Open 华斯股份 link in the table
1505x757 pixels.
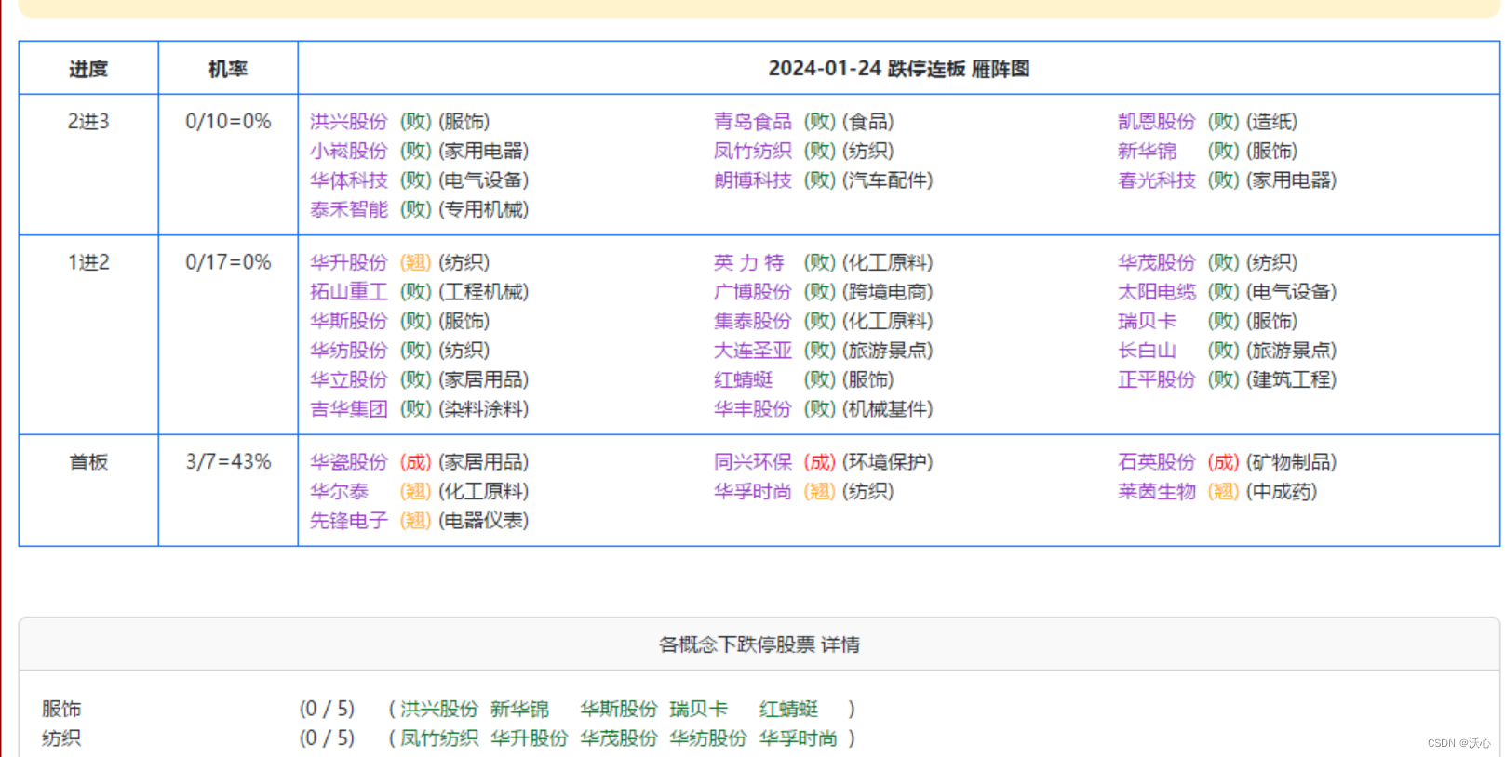(349, 321)
